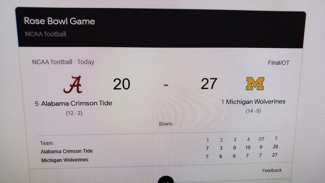Click the Bowls label under the score

click(166, 124)
